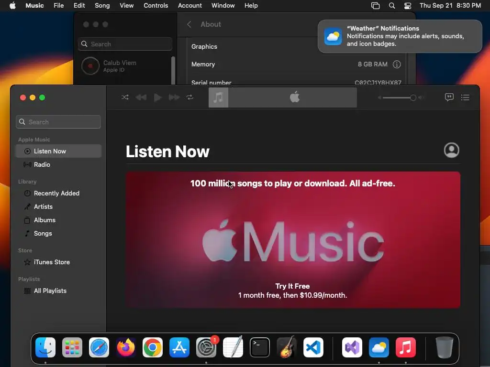Toggle shuffle in the Music toolbar
Screen dimensions: 490x367
point(125,97)
